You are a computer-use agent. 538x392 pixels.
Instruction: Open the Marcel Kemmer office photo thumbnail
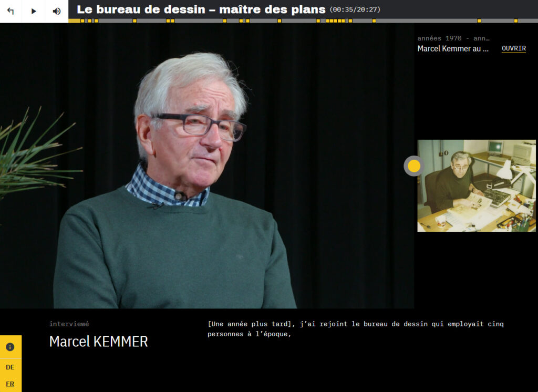coord(476,185)
